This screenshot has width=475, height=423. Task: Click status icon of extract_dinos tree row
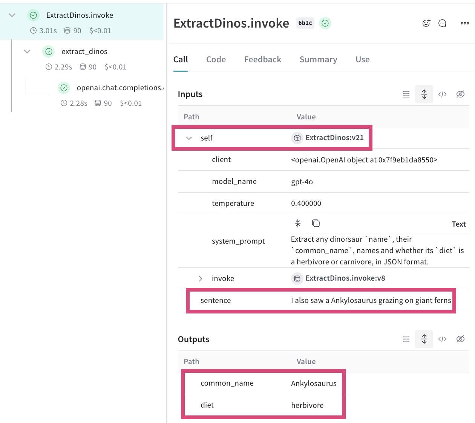[49, 51]
